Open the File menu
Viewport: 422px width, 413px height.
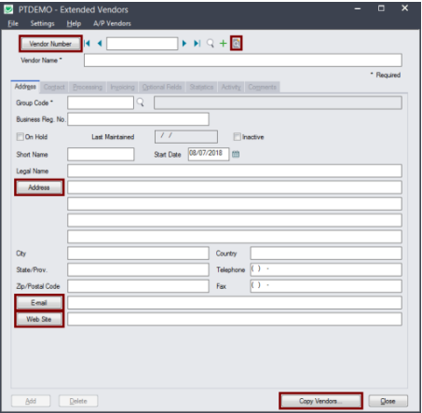point(13,23)
